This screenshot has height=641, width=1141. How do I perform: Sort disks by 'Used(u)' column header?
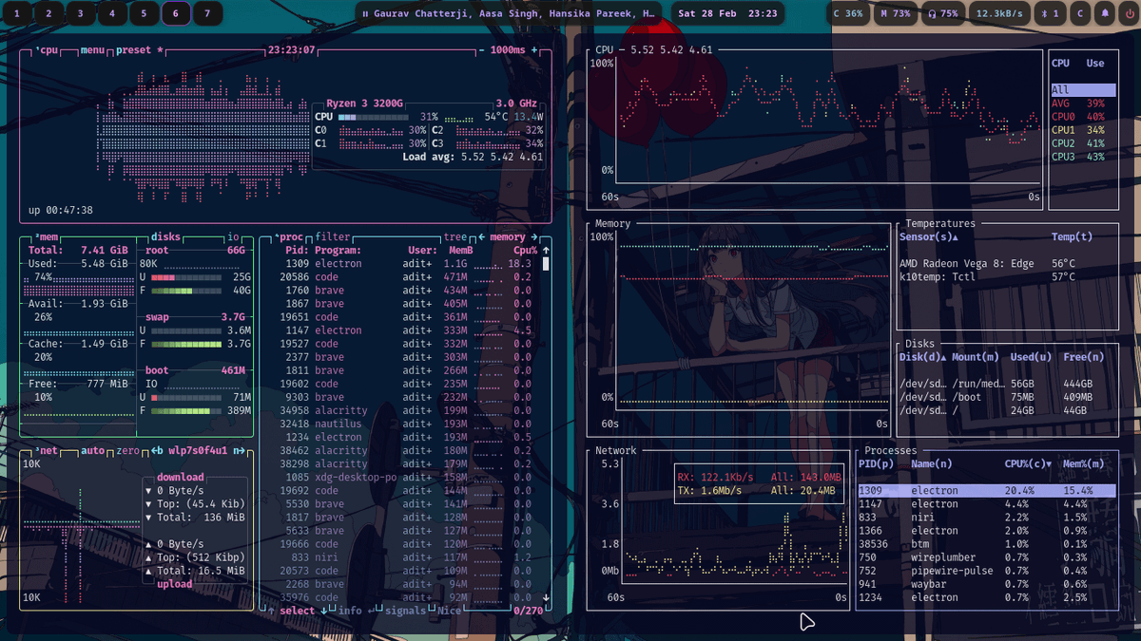tap(1031, 357)
